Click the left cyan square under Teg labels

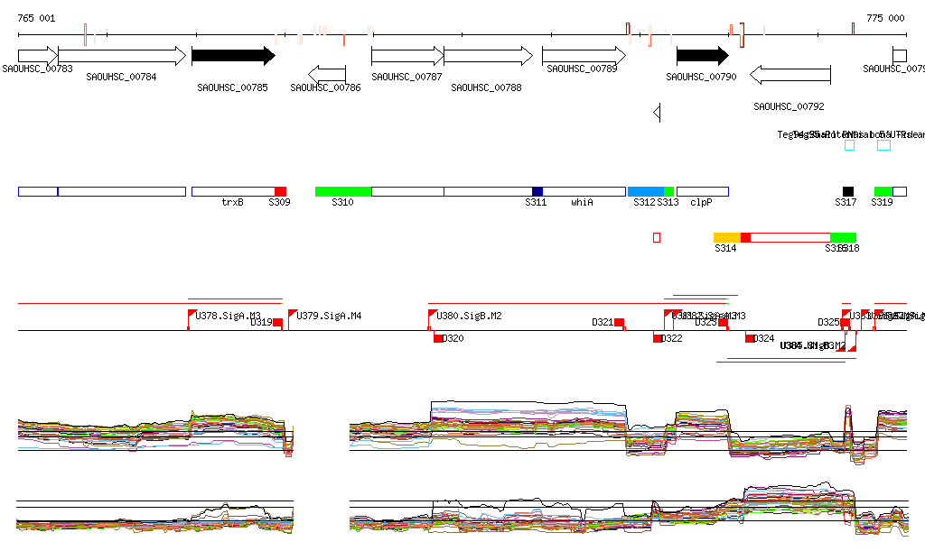(849, 145)
